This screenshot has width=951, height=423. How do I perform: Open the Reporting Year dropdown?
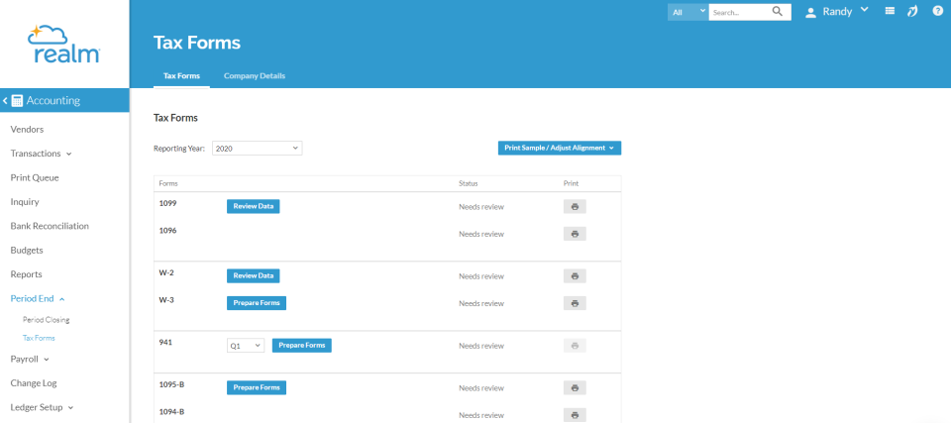[256, 148]
